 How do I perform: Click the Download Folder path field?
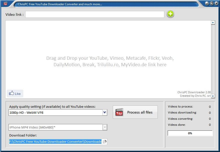[55, 141]
